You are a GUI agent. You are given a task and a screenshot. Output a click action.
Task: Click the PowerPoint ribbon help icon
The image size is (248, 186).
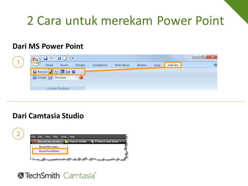pyautogui.click(x=215, y=65)
